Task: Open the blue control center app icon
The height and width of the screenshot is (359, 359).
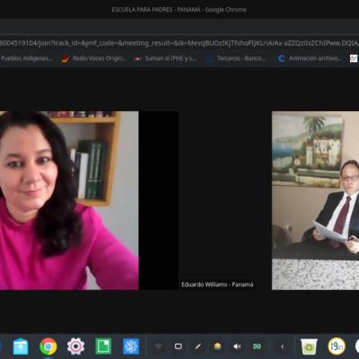Action: coord(131,346)
